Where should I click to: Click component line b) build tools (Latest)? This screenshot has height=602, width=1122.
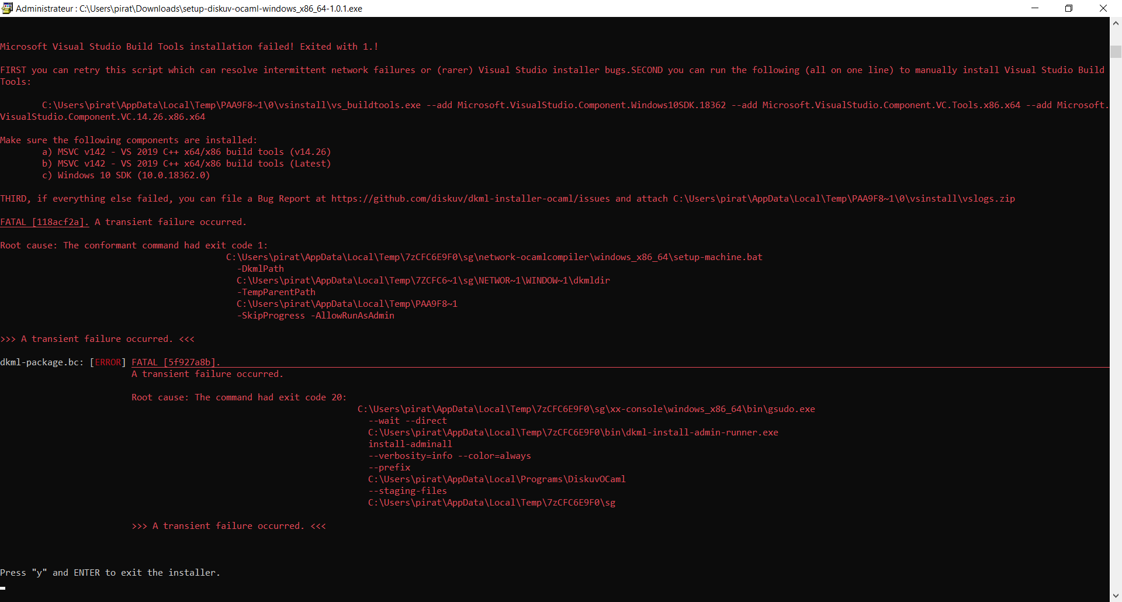coord(186,164)
